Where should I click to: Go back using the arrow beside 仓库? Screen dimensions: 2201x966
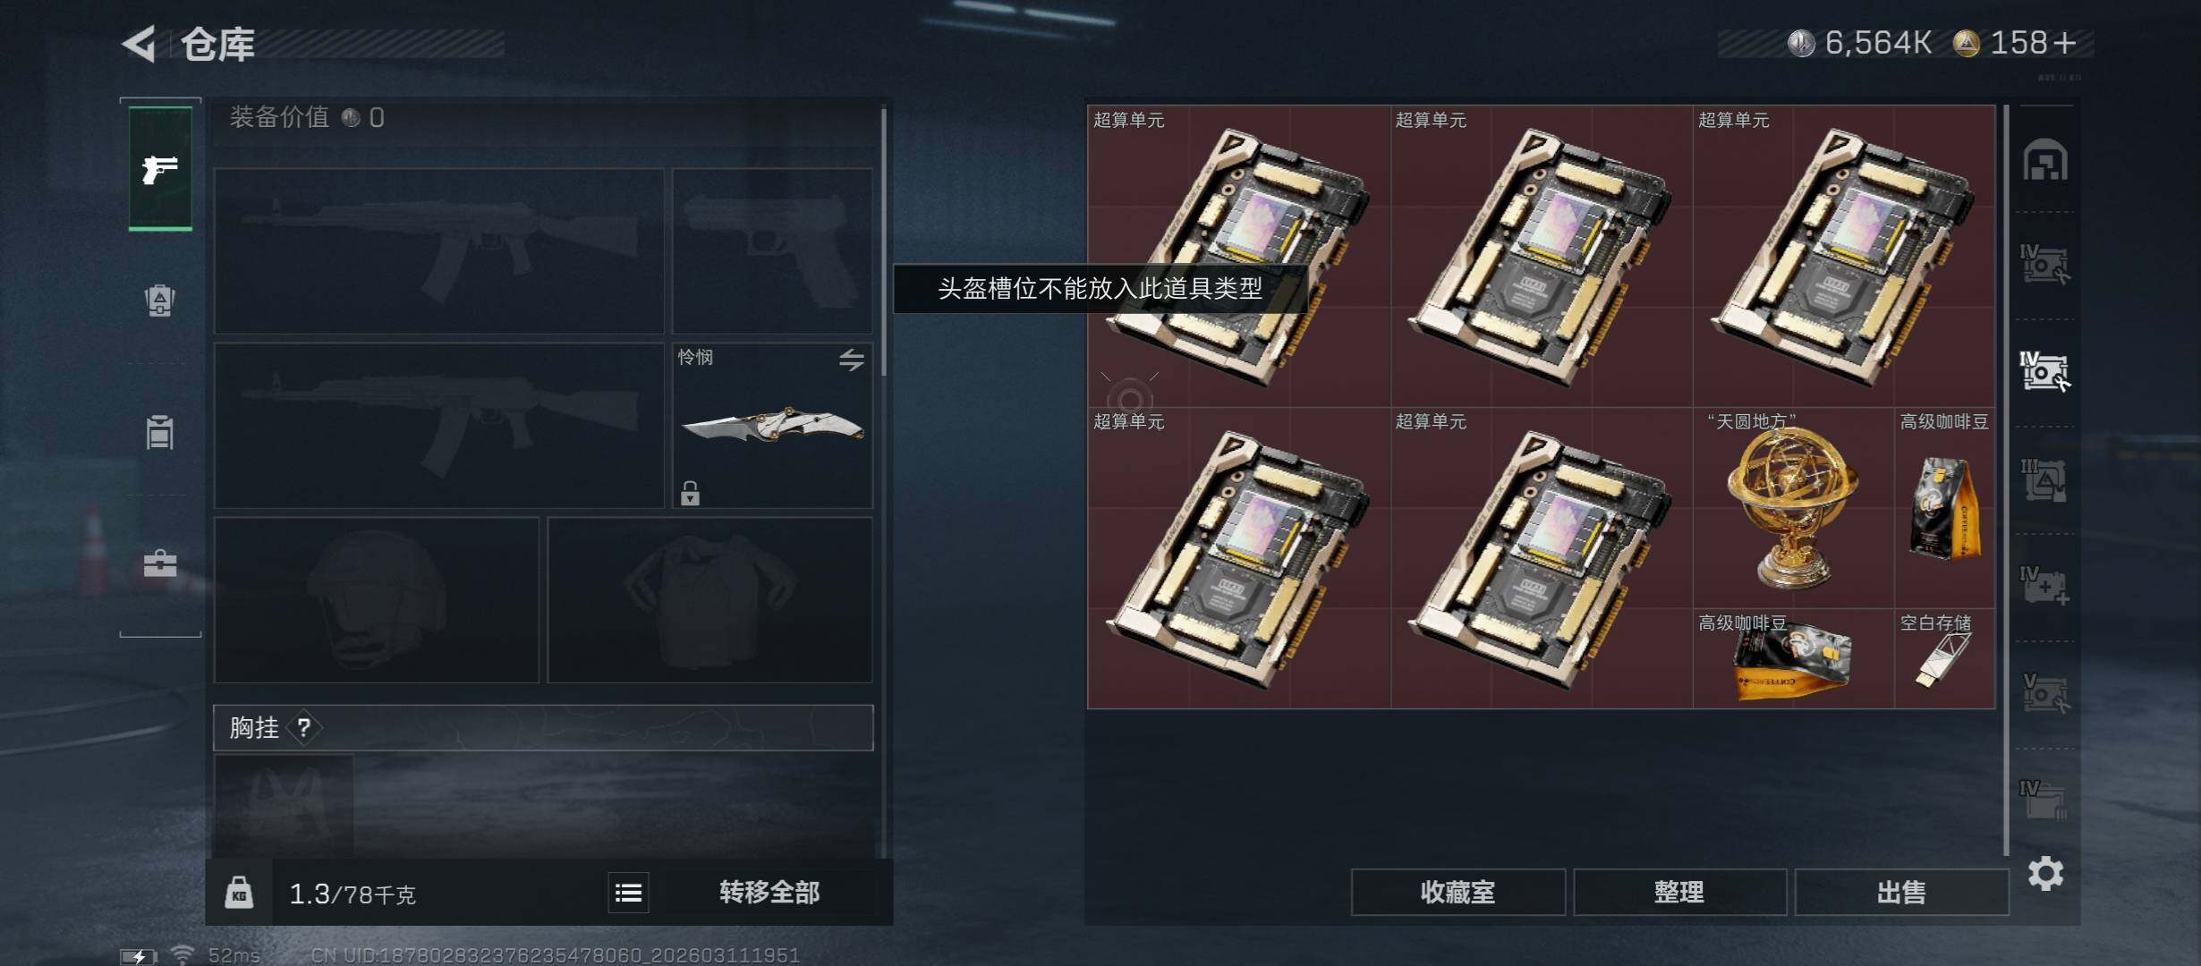(140, 43)
